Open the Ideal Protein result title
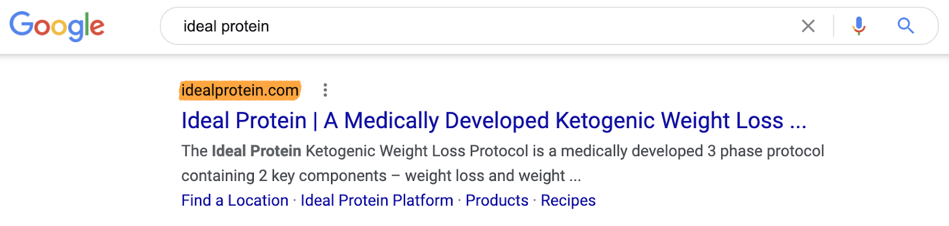Viewport: 949px width, 226px height. (493, 121)
